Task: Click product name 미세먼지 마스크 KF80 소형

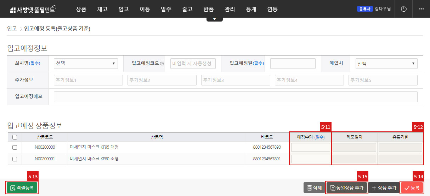Action: click(94, 159)
